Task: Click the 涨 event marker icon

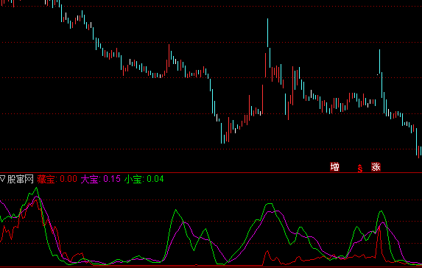Action: (x=376, y=167)
